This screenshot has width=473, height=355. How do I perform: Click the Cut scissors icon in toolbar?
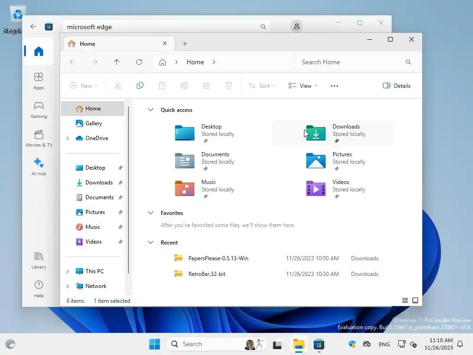(118, 86)
